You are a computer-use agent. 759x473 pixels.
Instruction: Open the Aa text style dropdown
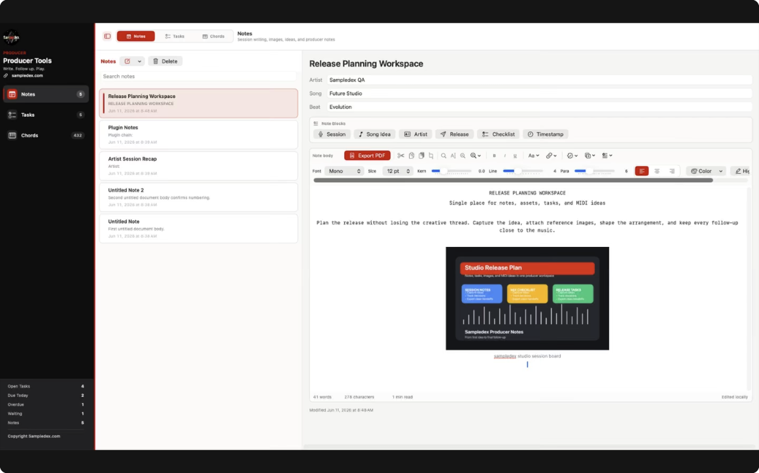pos(533,155)
